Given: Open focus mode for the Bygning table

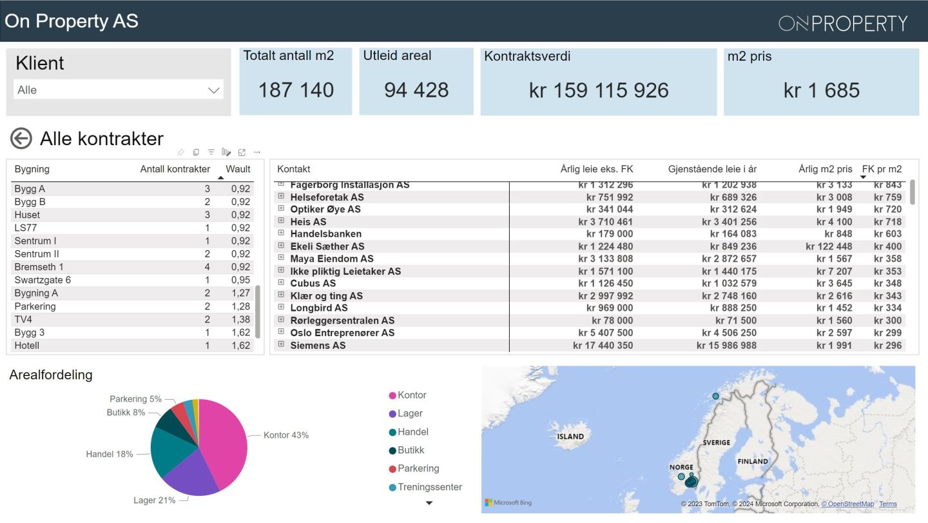Looking at the screenshot, I should 242,152.
